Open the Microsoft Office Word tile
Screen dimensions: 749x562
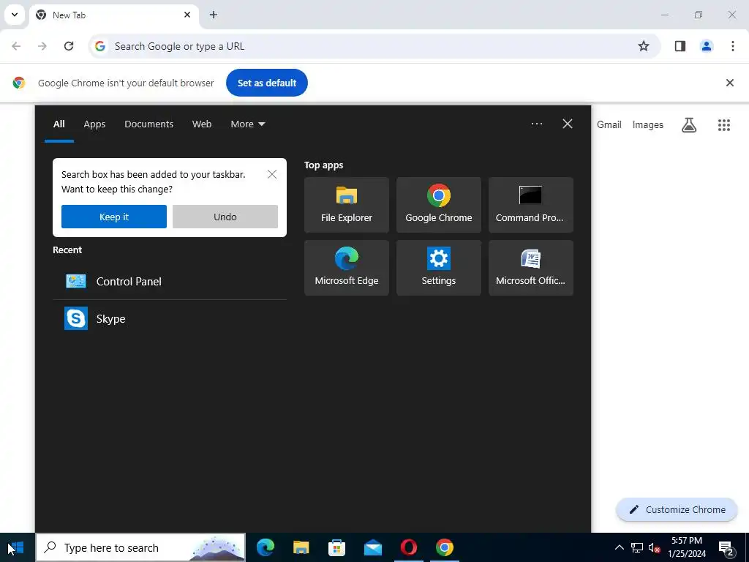pos(531,268)
